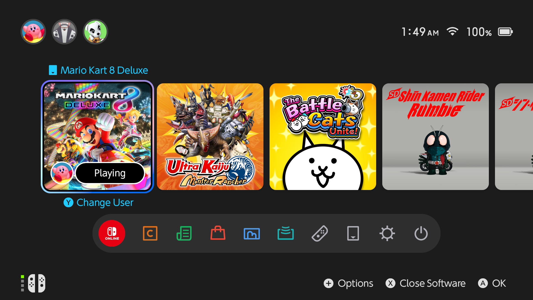Open System Settings gear icon
The height and width of the screenshot is (300, 533).
387,233
